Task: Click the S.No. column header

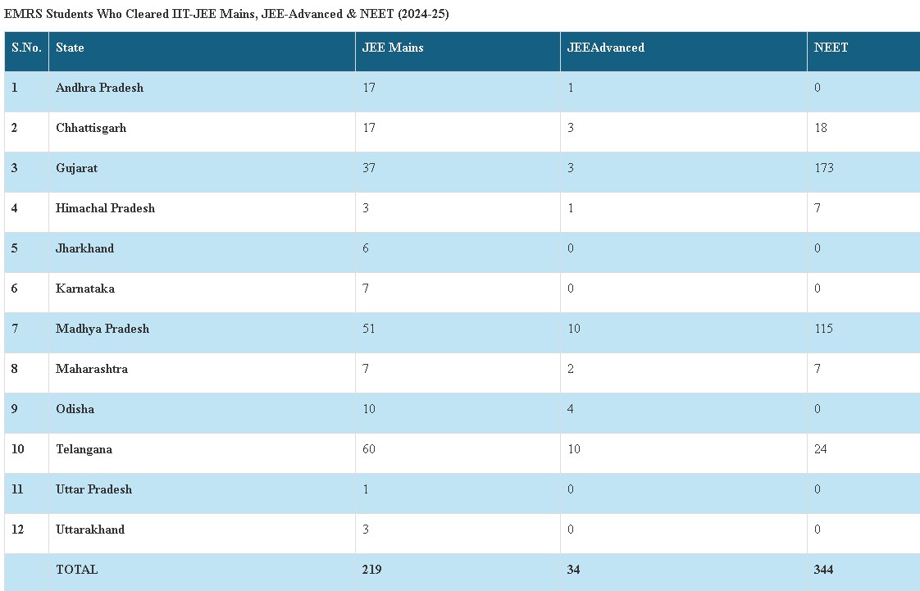Action: click(26, 48)
